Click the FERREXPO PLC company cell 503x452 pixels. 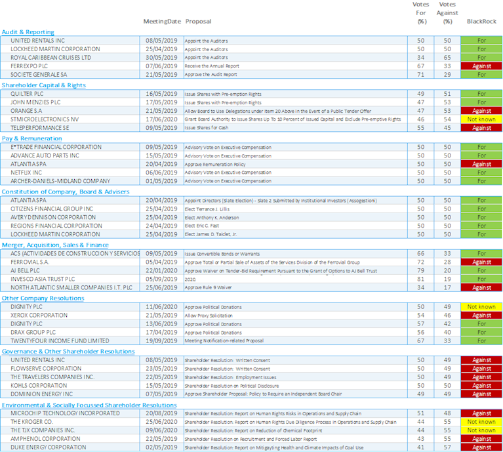(x=70, y=66)
